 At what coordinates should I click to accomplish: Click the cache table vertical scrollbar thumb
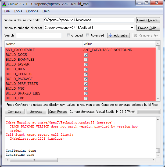pos(158,48)
